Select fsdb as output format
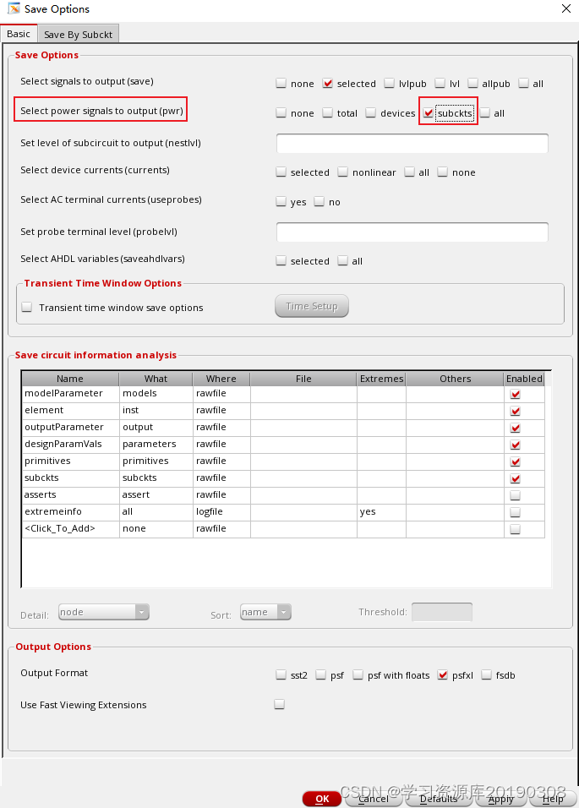The image size is (579, 808). click(x=487, y=674)
